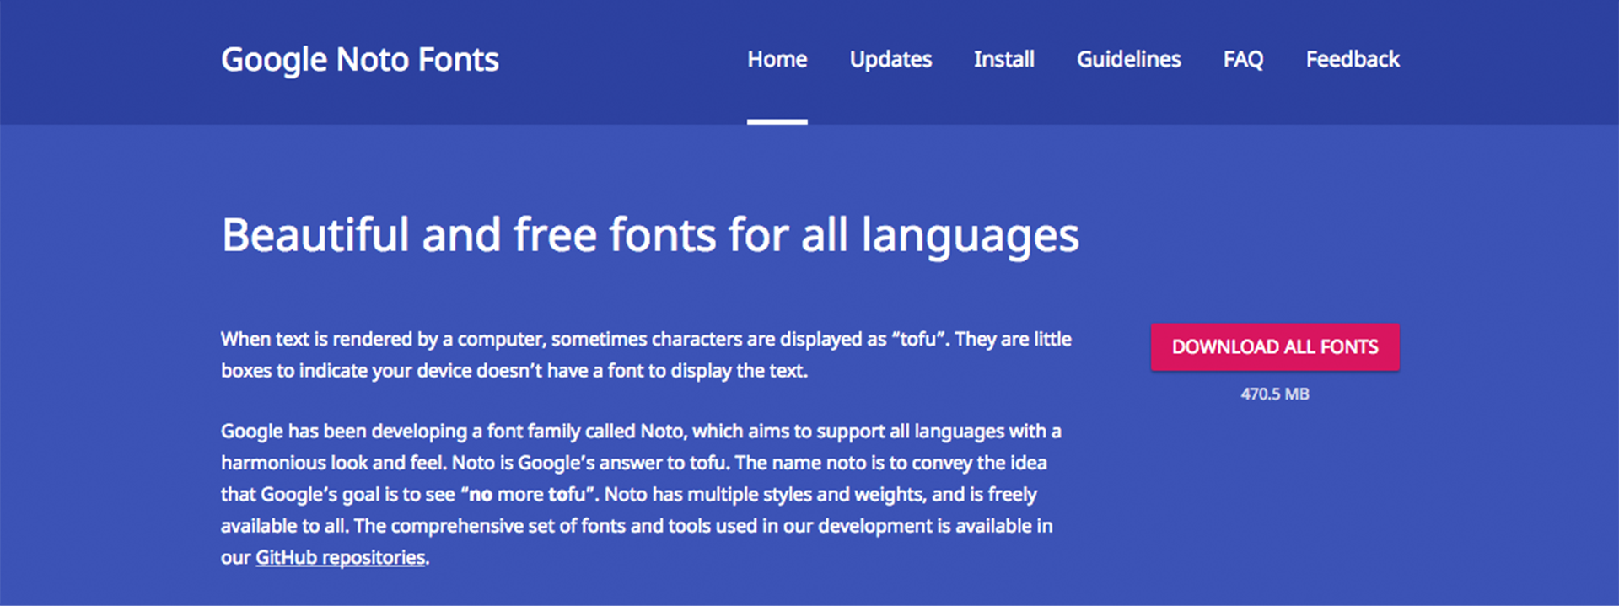1619x606 pixels.
Task: Click the 470.5 MB file size label
Action: (x=1274, y=394)
